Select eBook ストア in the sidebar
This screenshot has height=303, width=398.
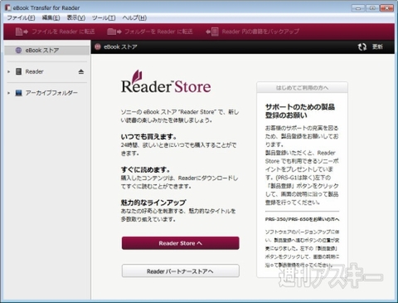pyautogui.click(x=47, y=51)
